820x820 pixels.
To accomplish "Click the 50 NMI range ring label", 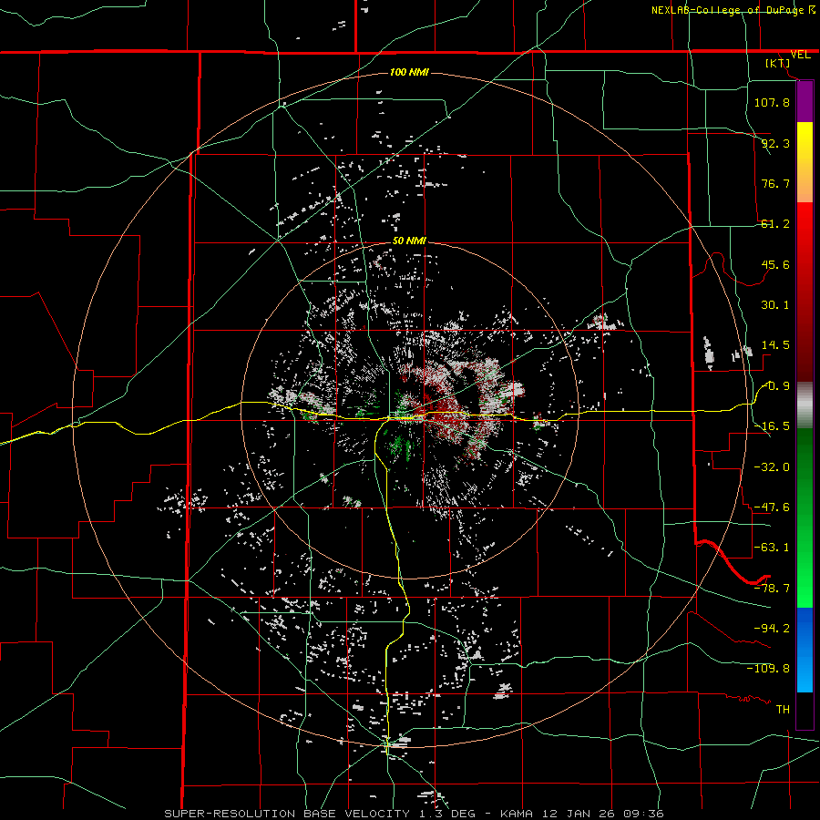I will [x=409, y=241].
